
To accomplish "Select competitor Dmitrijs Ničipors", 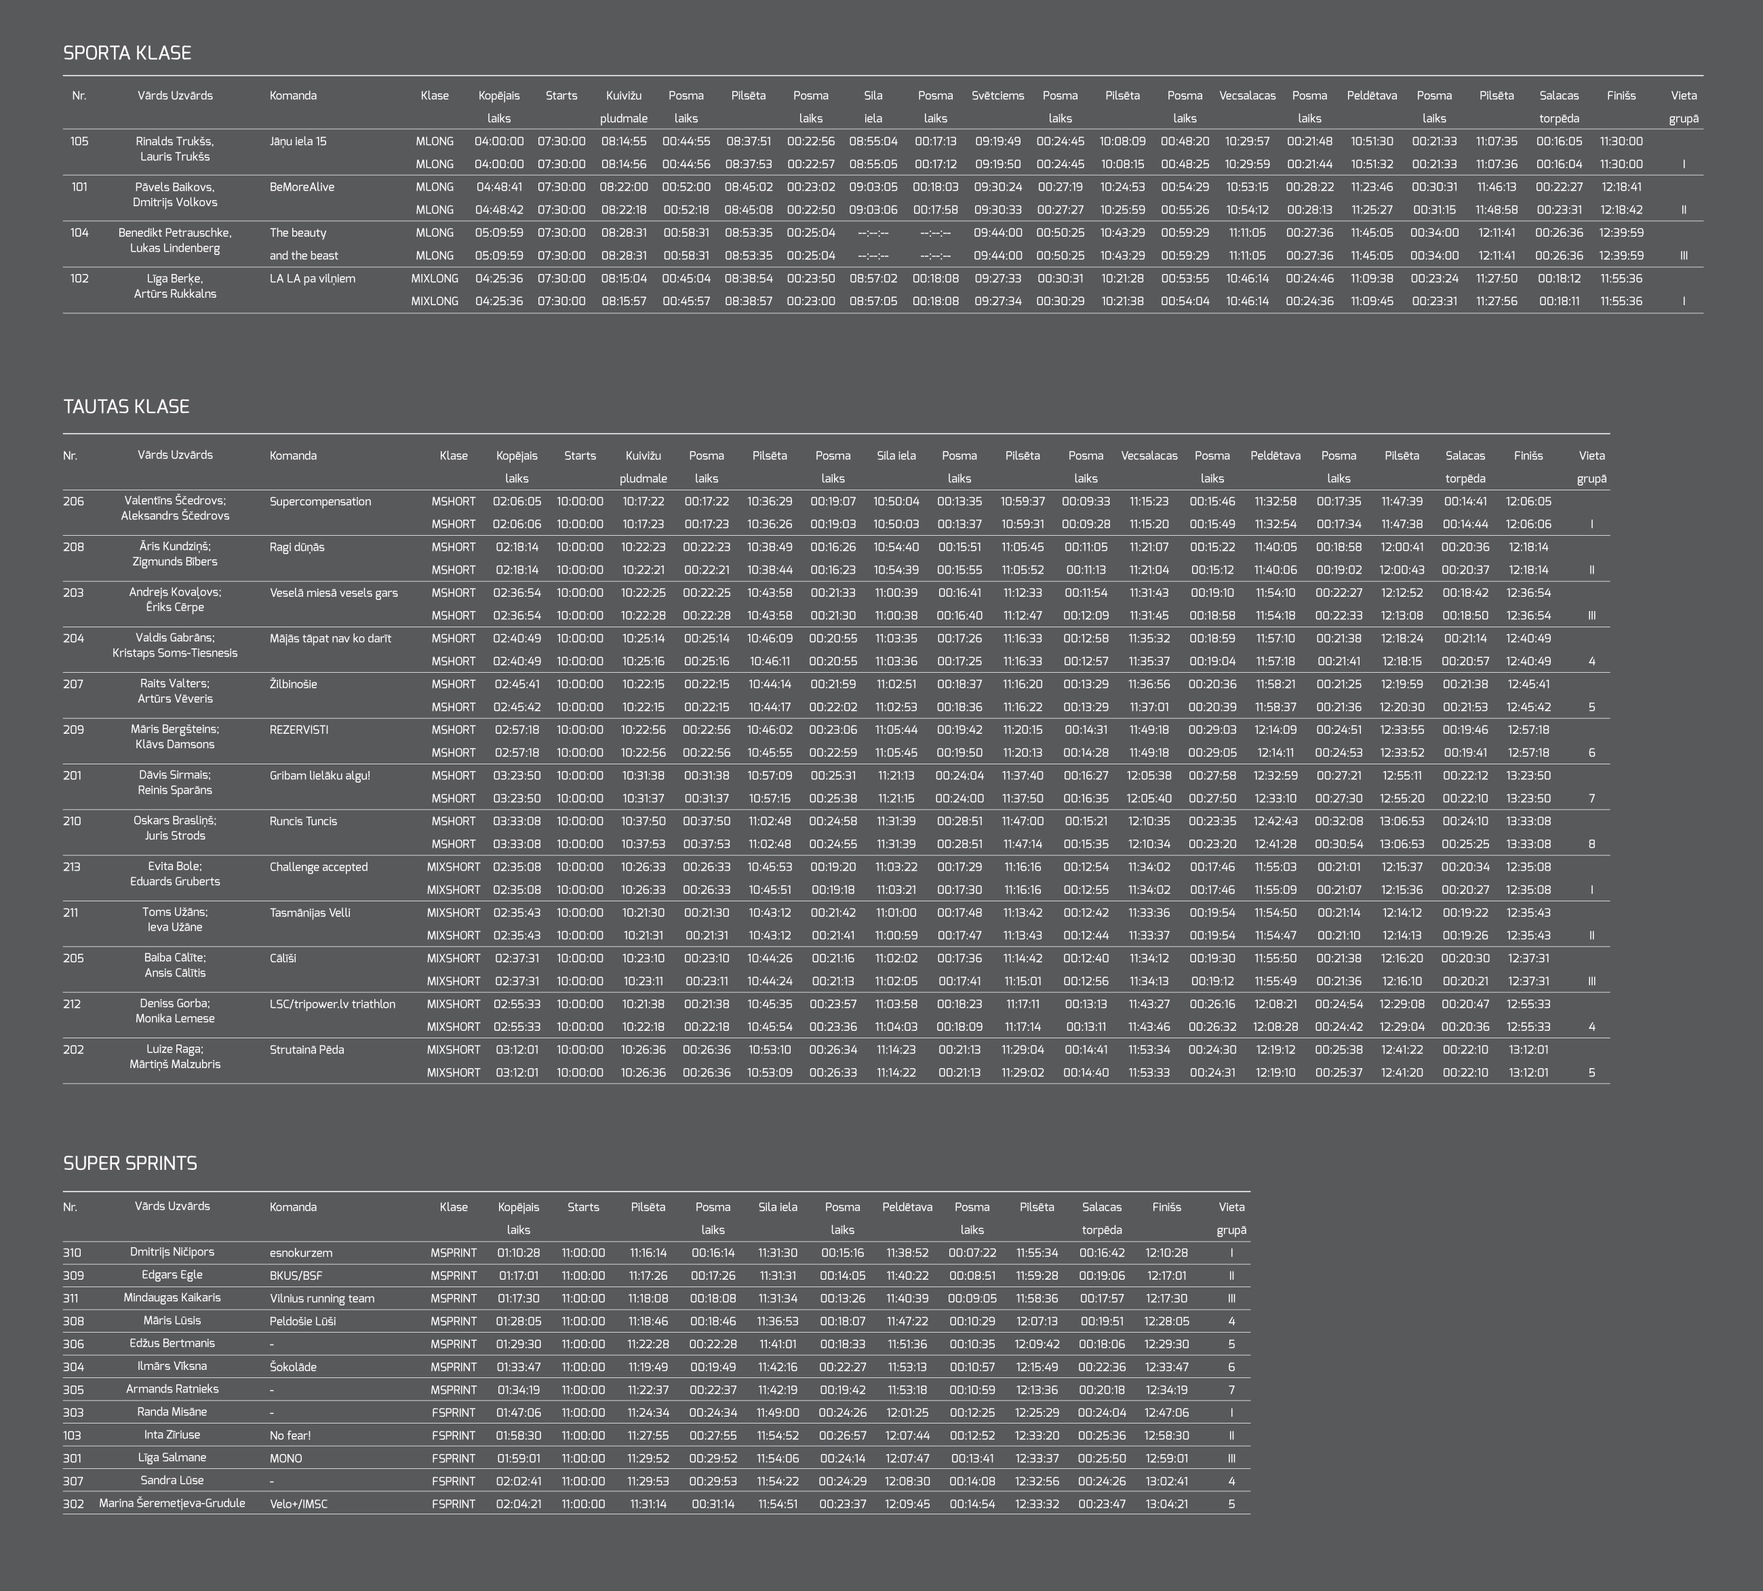I will [x=172, y=1252].
